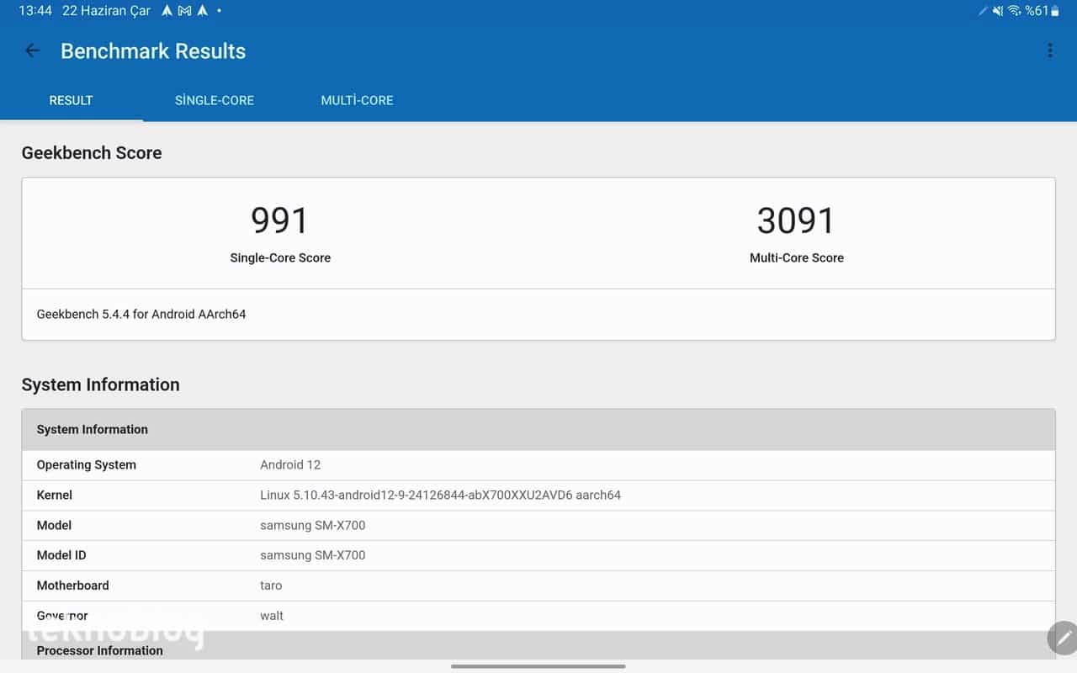Tap the Geekbench 5.4.4 version line
1077x673 pixels.
[x=141, y=314]
